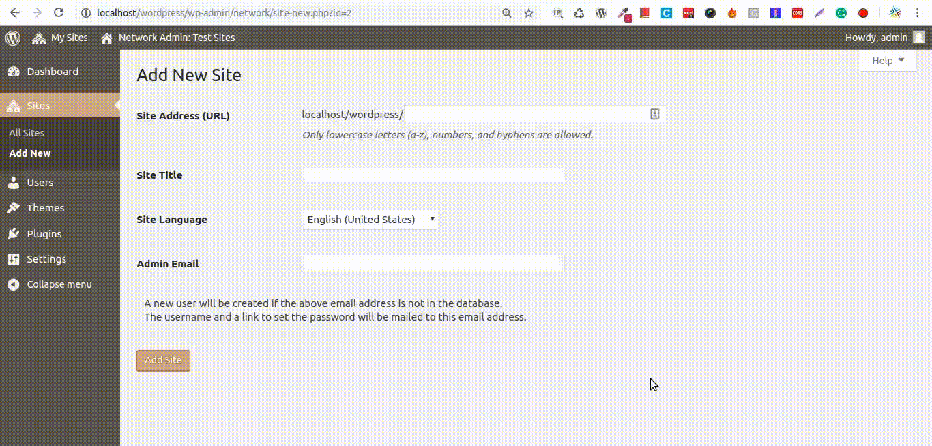Click the Add Site button
This screenshot has height=446, width=932.
(x=163, y=361)
